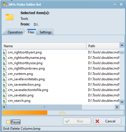Click the cm_search.png file icon
The image size is (126, 132).
(x=5, y=101)
